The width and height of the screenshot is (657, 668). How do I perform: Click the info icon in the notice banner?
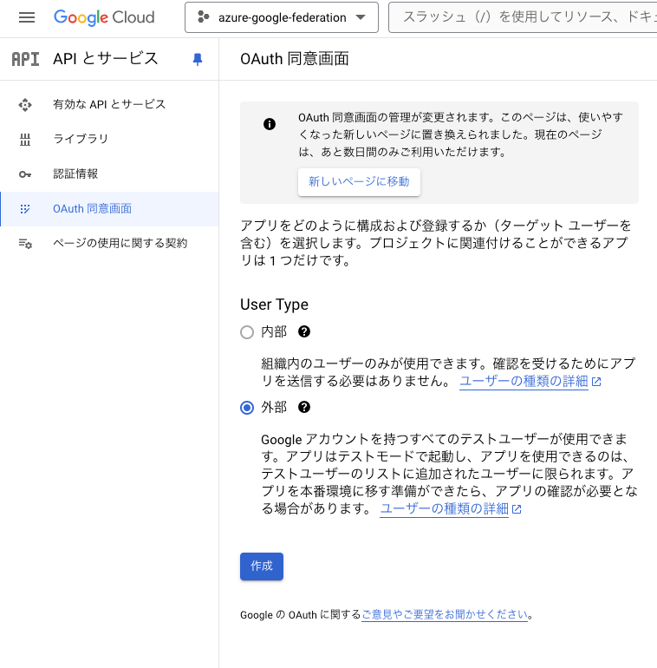click(270, 124)
